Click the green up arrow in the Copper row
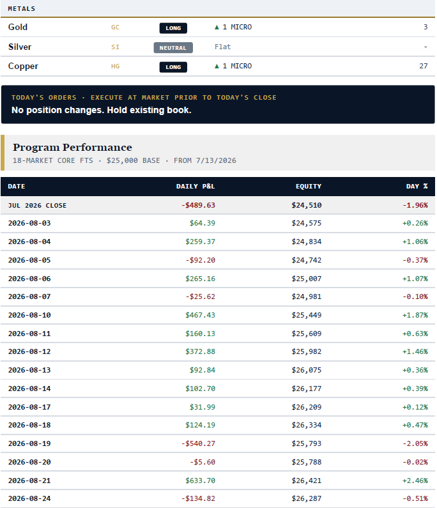The height and width of the screenshot is (508, 437). (217, 66)
